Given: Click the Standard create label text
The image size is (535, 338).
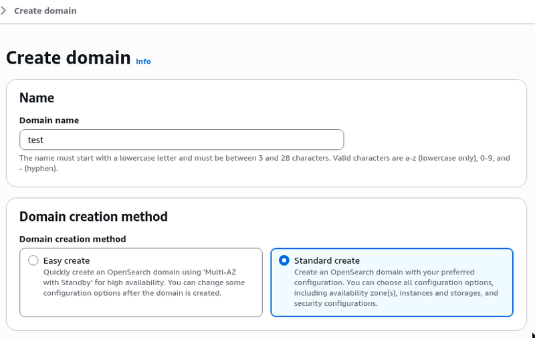Looking at the screenshot, I should point(326,260).
